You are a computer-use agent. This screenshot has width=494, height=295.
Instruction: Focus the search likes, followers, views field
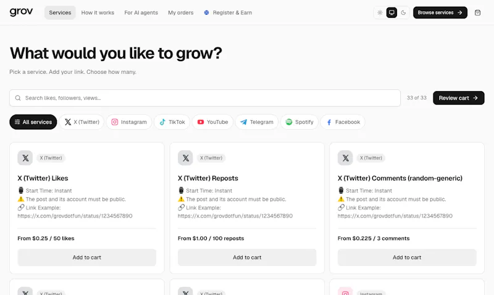tap(205, 98)
